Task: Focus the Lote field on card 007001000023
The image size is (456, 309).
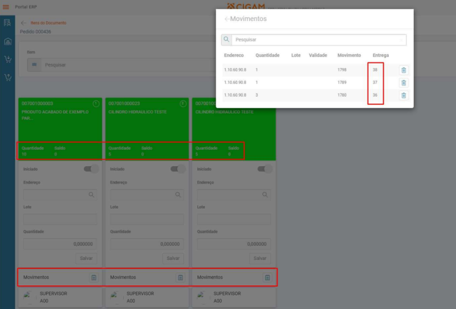Action: tap(147, 219)
